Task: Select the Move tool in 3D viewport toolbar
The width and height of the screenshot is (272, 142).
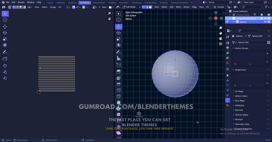Action: point(119,27)
